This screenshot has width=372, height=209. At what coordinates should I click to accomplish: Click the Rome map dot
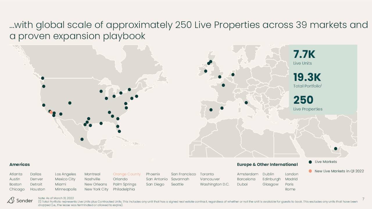(246, 102)
